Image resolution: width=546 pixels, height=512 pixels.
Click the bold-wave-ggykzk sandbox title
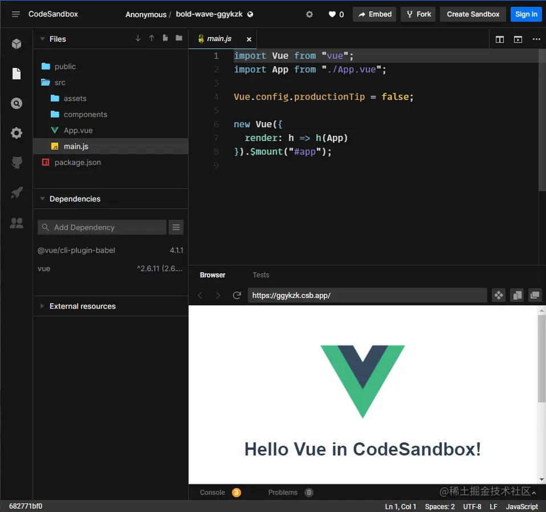pos(209,14)
